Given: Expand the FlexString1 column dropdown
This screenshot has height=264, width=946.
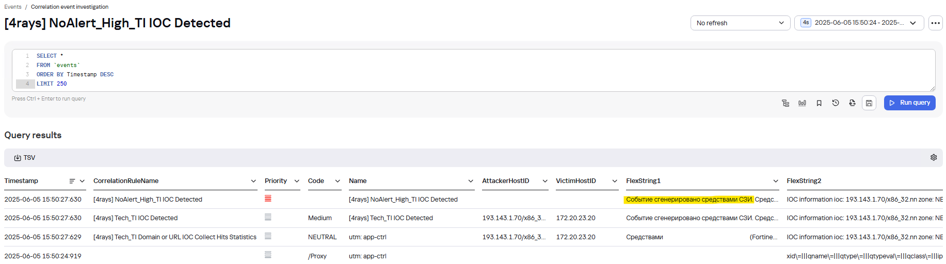Looking at the screenshot, I should pos(776,181).
